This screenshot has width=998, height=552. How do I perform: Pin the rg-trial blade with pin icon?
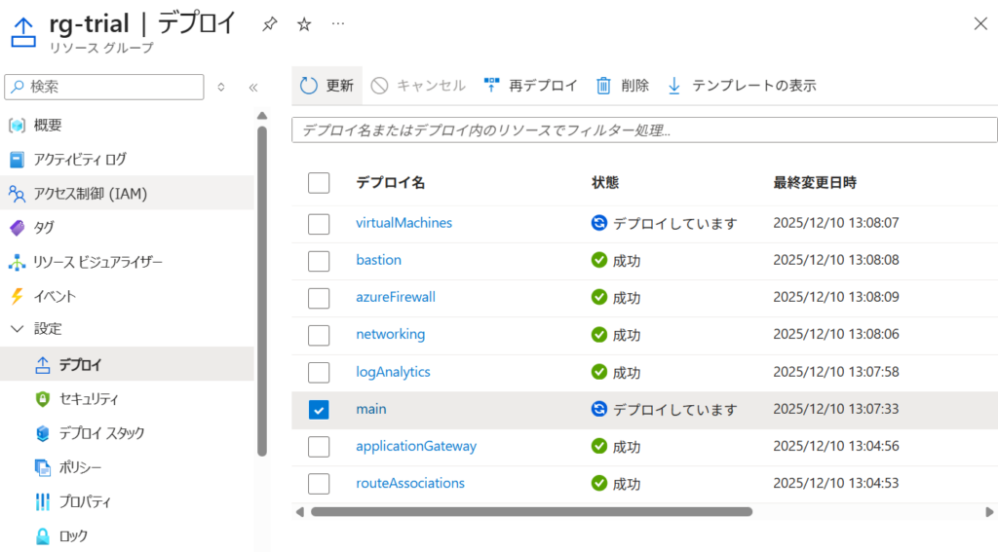pos(270,24)
